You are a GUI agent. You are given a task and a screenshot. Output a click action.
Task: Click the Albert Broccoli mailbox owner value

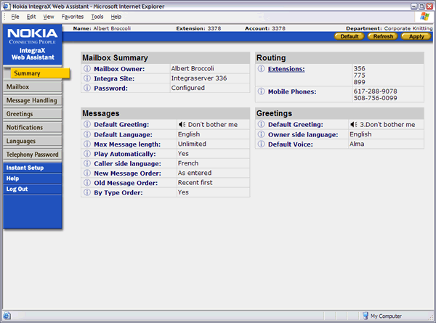point(193,68)
